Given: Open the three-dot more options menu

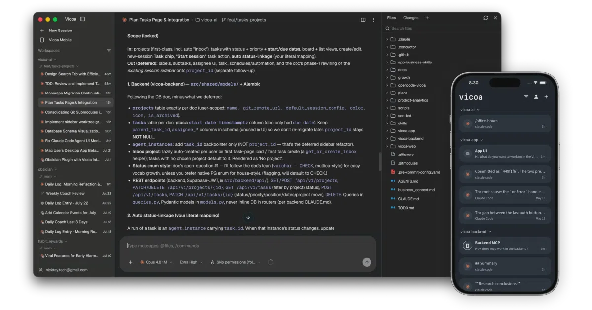Looking at the screenshot, I should tap(373, 20).
